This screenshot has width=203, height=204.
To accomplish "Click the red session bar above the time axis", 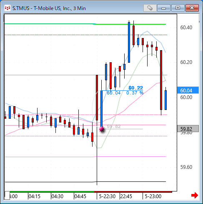I will click(x=133, y=192).
